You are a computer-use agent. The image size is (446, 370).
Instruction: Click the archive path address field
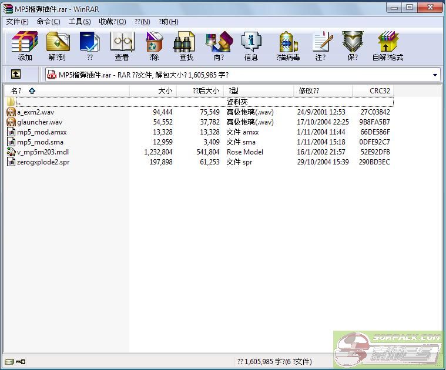[243, 75]
